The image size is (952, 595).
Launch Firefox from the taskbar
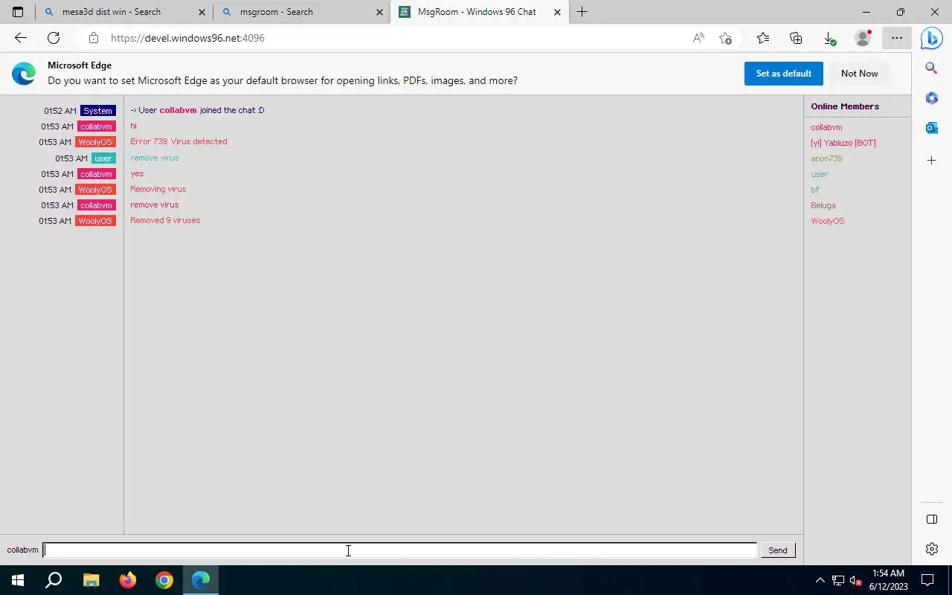click(128, 580)
